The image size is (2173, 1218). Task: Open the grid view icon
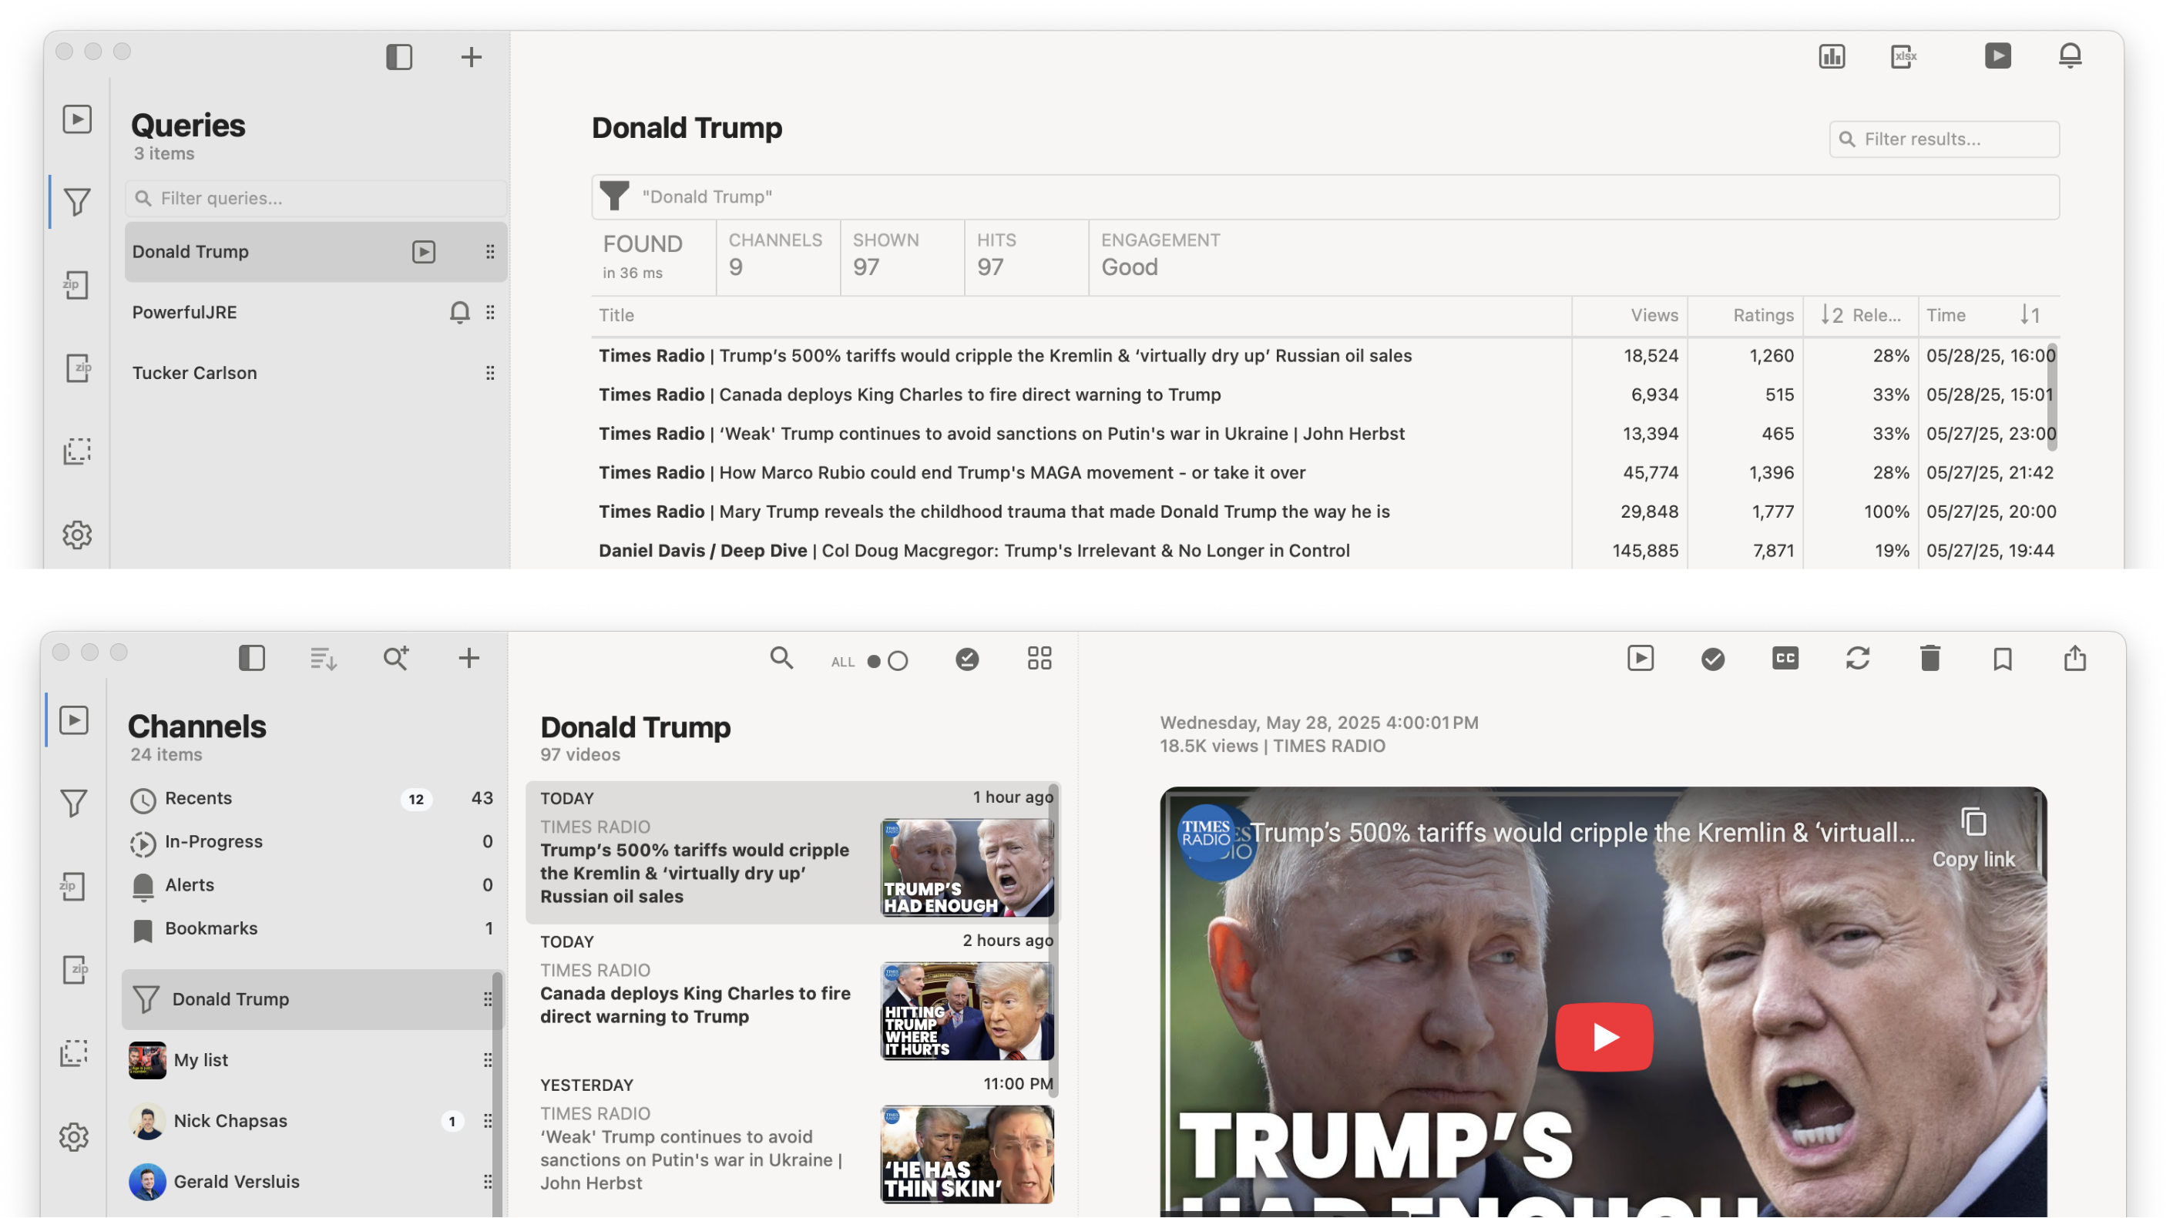coord(1039,658)
